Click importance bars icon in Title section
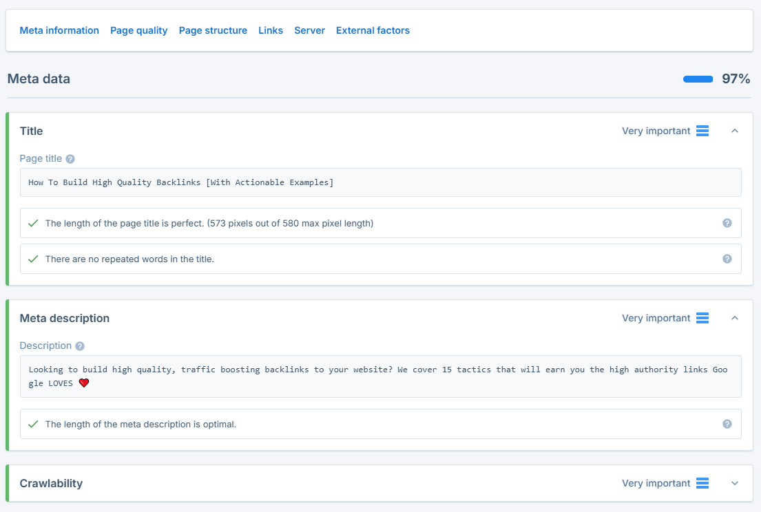 (702, 131)
